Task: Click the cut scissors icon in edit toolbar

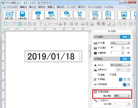Action: click(25, 24)
